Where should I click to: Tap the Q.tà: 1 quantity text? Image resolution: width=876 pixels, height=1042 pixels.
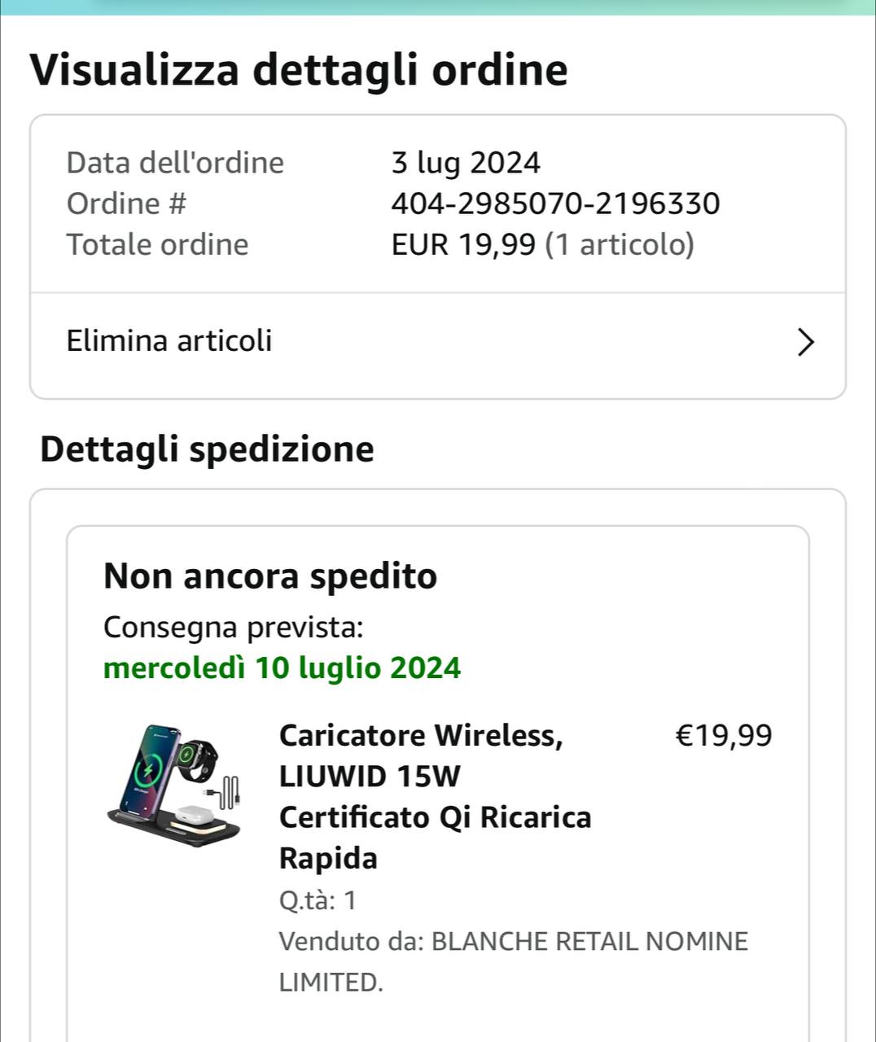(x=318, y=900)
